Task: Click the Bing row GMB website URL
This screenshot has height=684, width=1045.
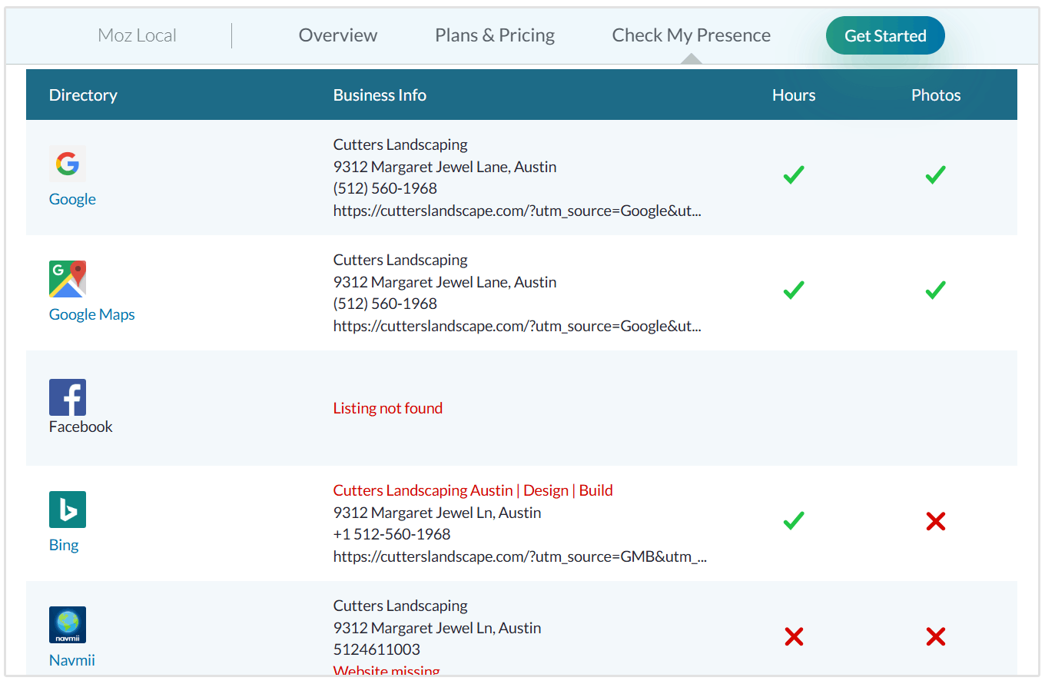Action: tap(520, 556)
